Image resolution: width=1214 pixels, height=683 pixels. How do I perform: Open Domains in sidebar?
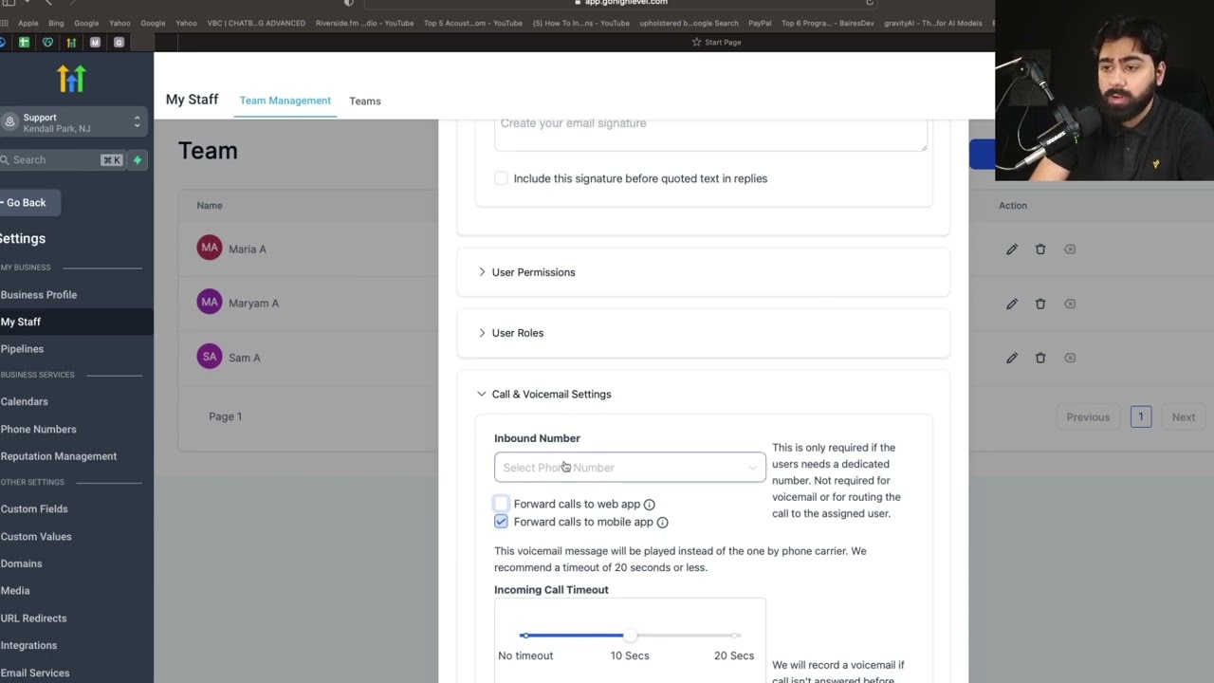click(21, 564)
